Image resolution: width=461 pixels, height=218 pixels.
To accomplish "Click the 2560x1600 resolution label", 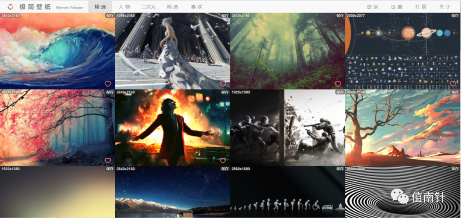I will pyautogui.click(x=241, y=169).
